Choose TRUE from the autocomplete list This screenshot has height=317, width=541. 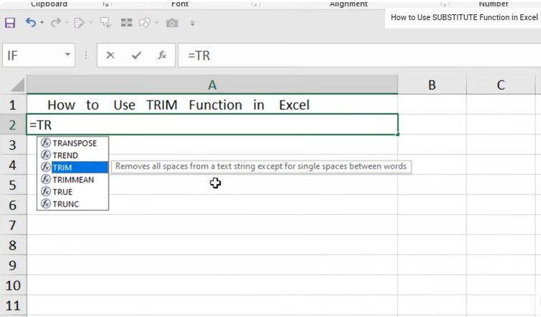[x=73, y=192]
